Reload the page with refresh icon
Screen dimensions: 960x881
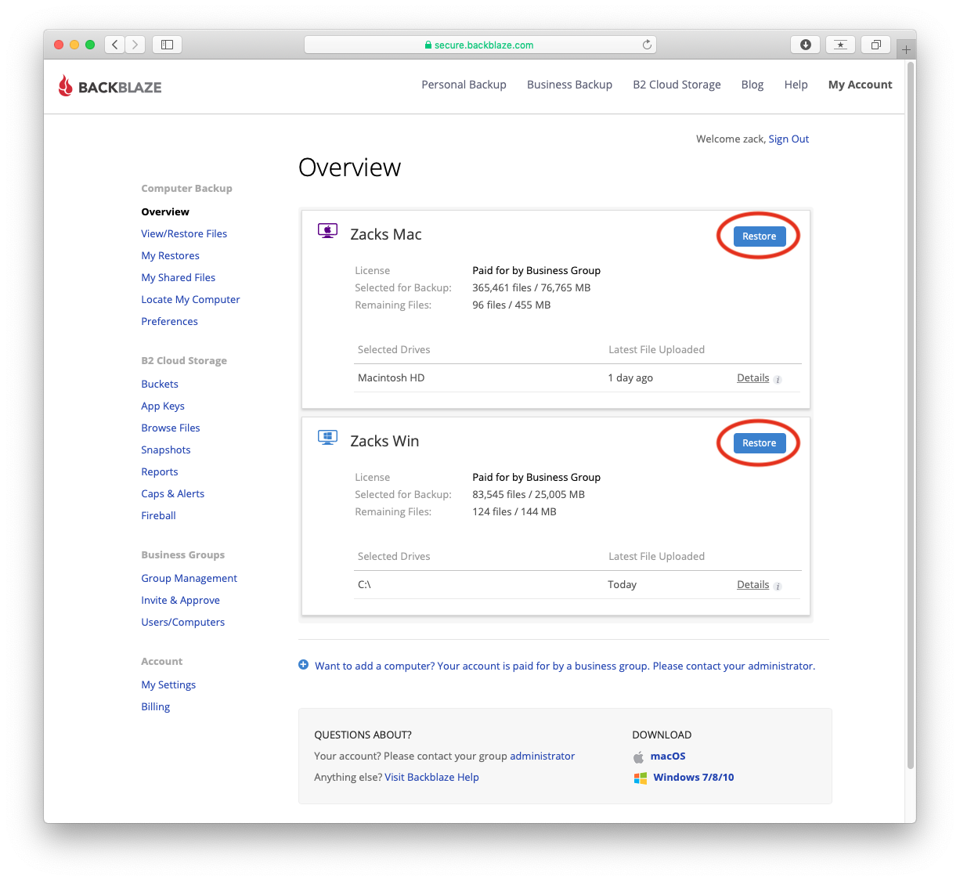pos(647,45)
